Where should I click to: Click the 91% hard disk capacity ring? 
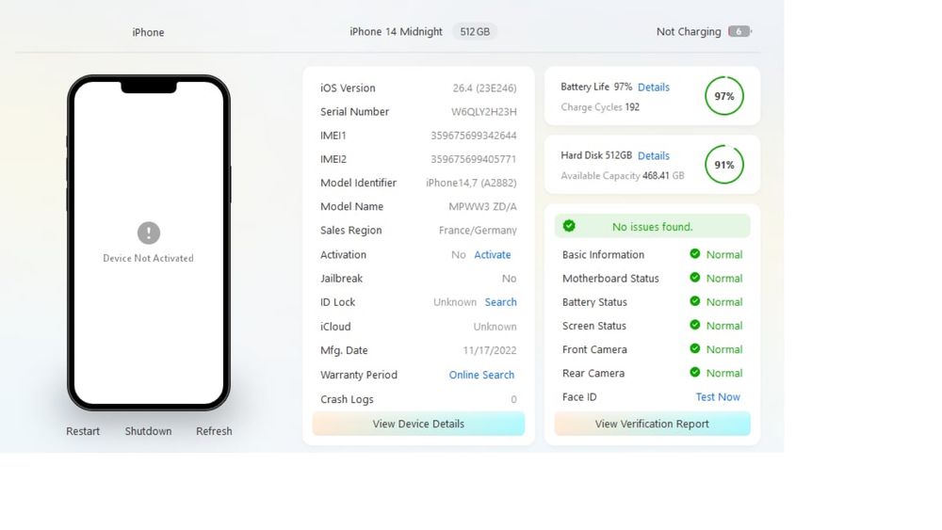(723, 165)
